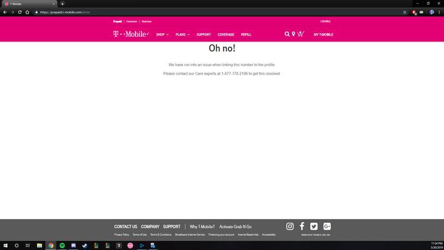444x250 pixels.
Task: Open the REFILL nav item
Action: (x=246, y=34)
